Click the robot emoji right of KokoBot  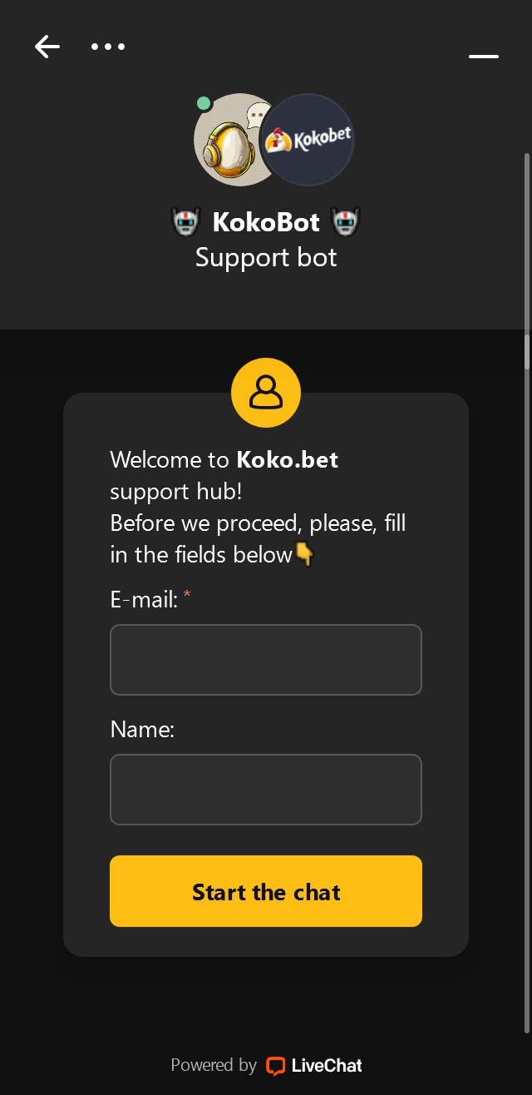pyautogui.click(x=347, y=221)
